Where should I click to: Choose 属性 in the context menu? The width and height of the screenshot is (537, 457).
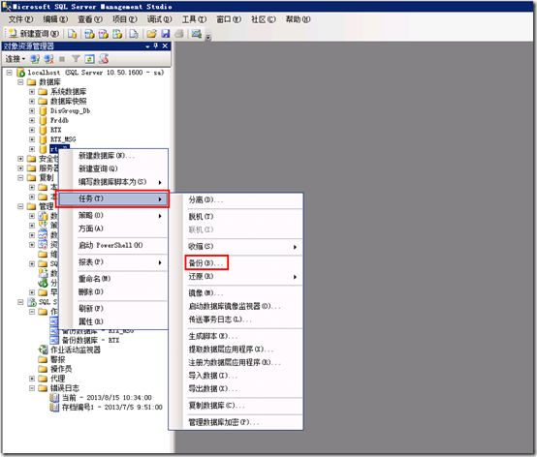click(113, 321)
